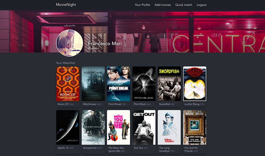This screenshot has width=265, height=156.
Task: Click The More You Ignore Me title text
Action: tap(117, 149)
